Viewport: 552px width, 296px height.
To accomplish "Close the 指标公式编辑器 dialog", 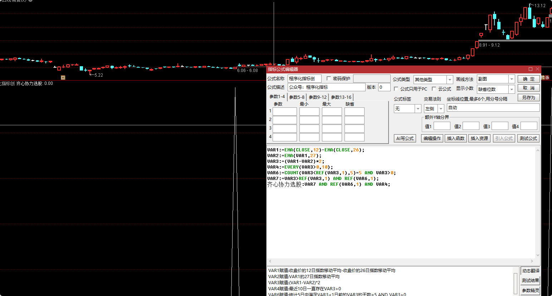I will click(537, 69).
